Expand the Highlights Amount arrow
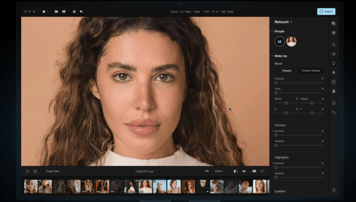356x202 pixels. (273, 163)
